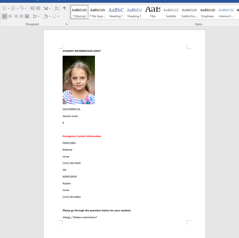Toggle show paragraph marks
The image size is (239, 238).
coord(65,8)
